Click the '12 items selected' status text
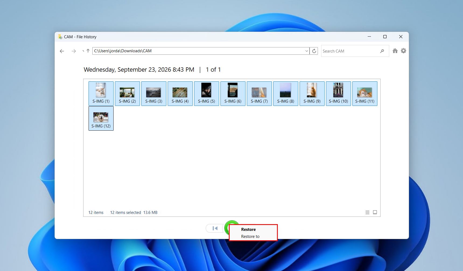This screenshot has height=271, width=463. (125, 213)
